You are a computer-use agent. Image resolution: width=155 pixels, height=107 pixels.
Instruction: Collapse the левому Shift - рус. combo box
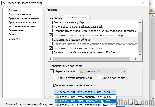pos(114,92)
